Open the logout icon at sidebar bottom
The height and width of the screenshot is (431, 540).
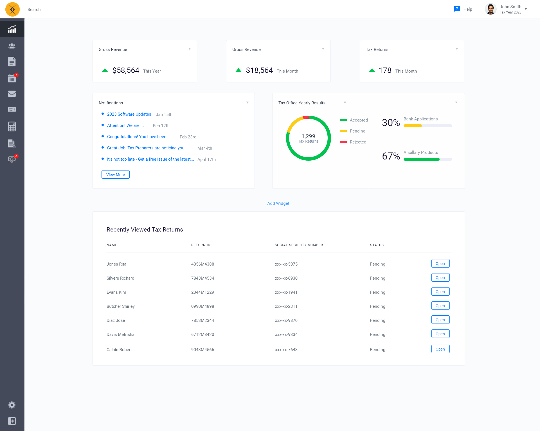(x=12, y=421)
